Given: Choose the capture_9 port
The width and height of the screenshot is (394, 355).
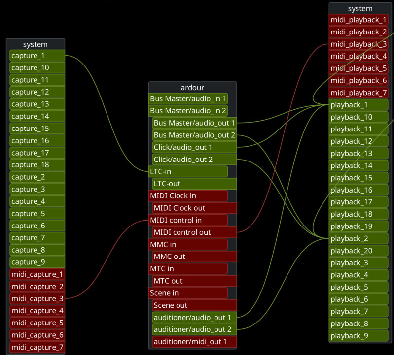Looking at the screenshot, I should (x=37, y=262).
